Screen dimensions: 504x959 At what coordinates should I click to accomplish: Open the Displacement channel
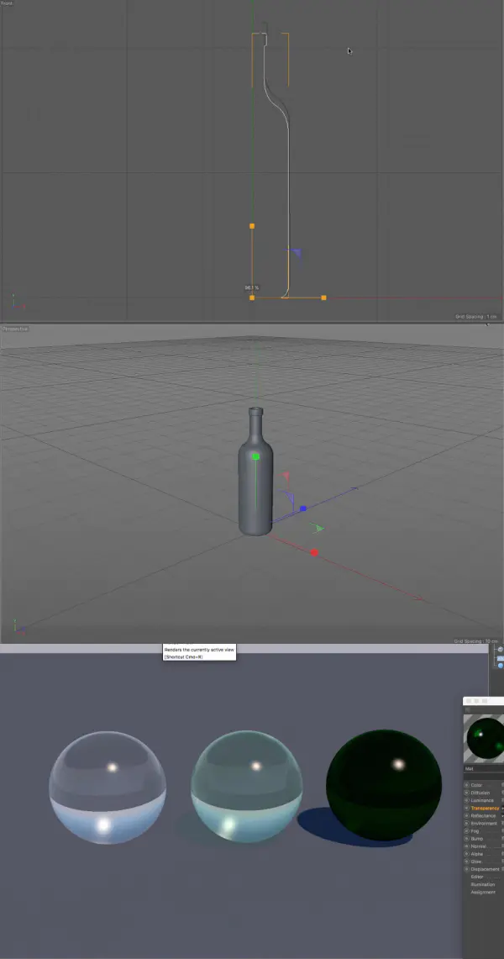point(485,869)
